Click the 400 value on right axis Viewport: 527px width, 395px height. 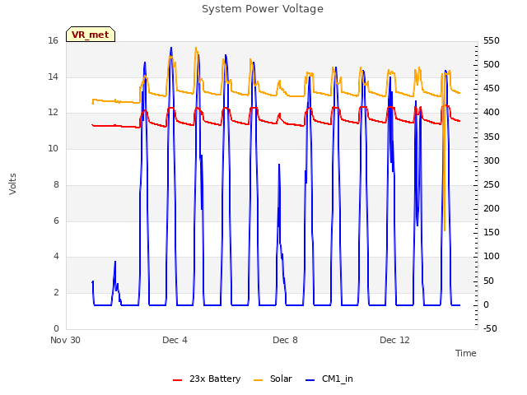click(x=492, y=112)
